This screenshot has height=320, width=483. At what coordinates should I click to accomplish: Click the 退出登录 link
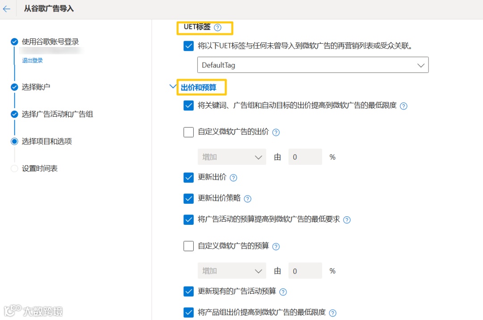tap(32, 60)
